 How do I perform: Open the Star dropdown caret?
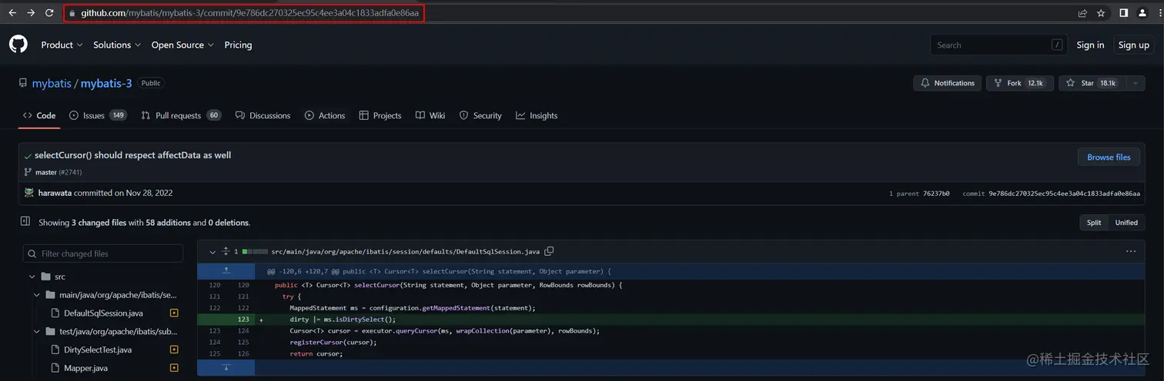click(x=1136, y=83)
